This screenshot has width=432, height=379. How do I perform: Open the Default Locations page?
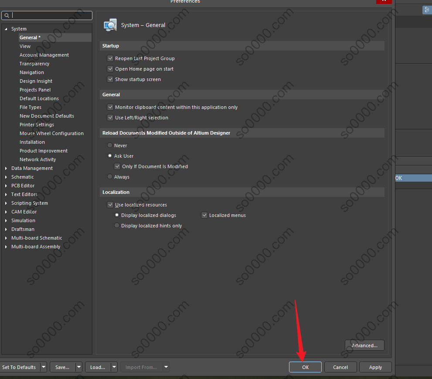pos(39,98)
